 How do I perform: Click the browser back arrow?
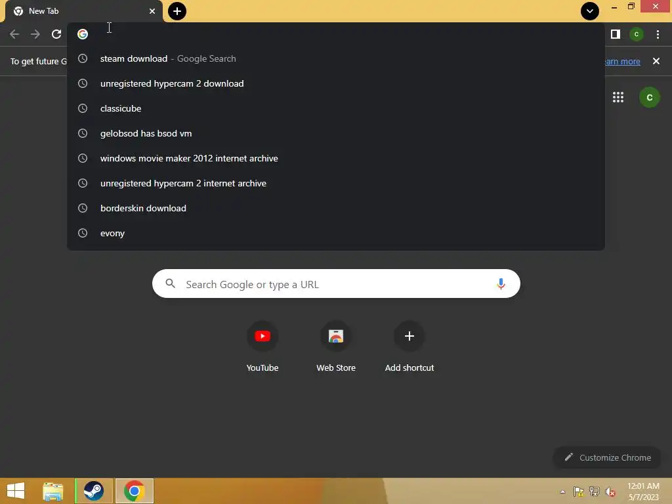[14, 34]
